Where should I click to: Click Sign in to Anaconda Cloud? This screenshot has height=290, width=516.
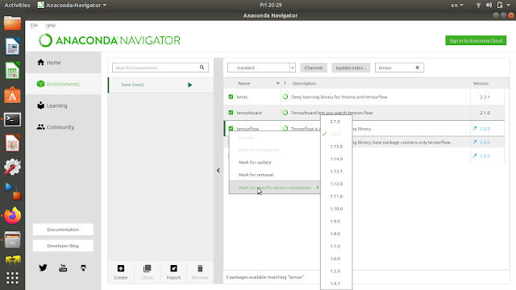[476, 40]
